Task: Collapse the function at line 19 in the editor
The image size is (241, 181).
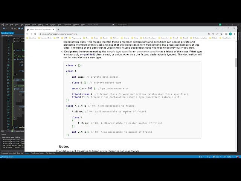Action: pos(14,92)
